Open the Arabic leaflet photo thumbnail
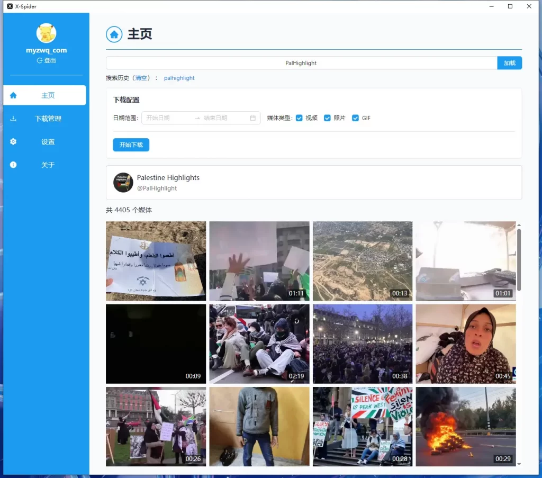Image resolution: width=542 pixels, height=478 pixels. [156, 261]
